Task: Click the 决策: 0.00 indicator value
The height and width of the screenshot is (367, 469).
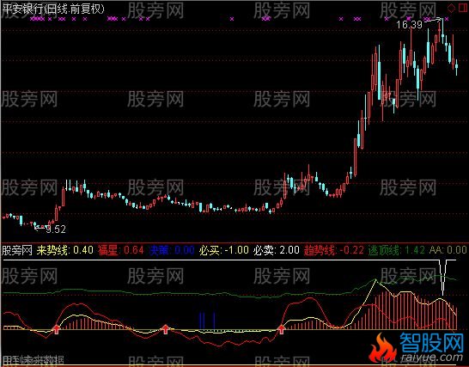Action: click(172, 250)
